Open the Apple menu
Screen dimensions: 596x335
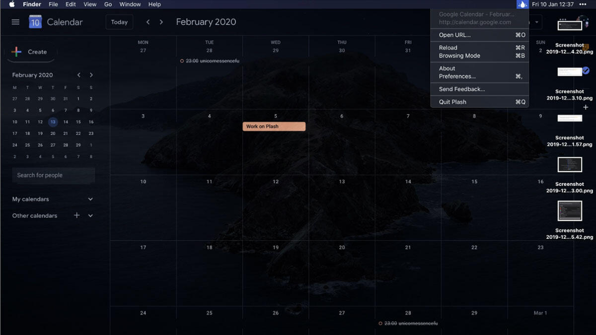(x=12, y=4)
